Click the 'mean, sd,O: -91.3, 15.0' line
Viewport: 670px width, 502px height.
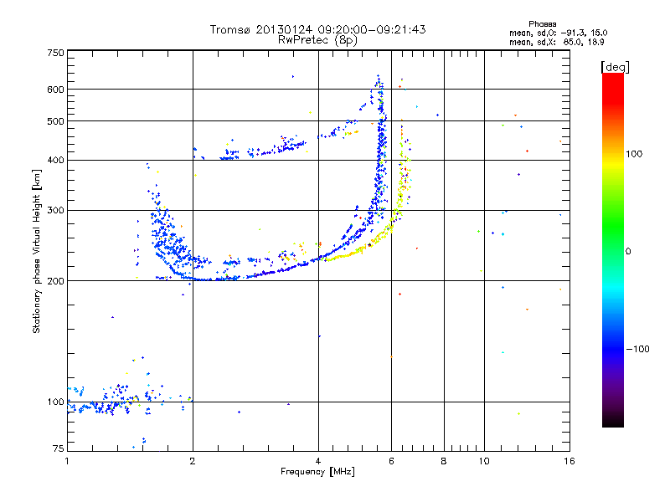tap(558, 33)
